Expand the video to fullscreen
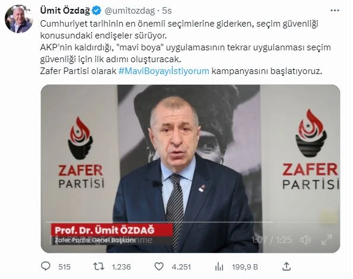The image size is (353, 279). [326, 240]
